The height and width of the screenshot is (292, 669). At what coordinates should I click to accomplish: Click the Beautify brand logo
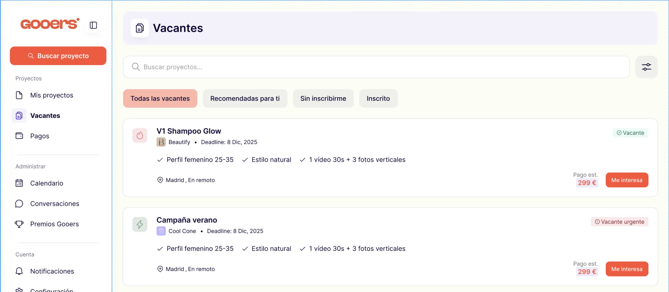click(161, 142)
